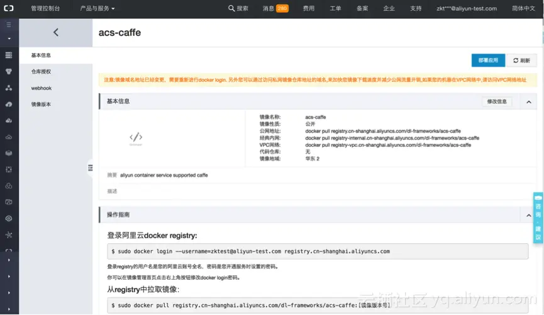The image size is (544, 315).
Task: Click the docker pull command box
Action: 318,306
